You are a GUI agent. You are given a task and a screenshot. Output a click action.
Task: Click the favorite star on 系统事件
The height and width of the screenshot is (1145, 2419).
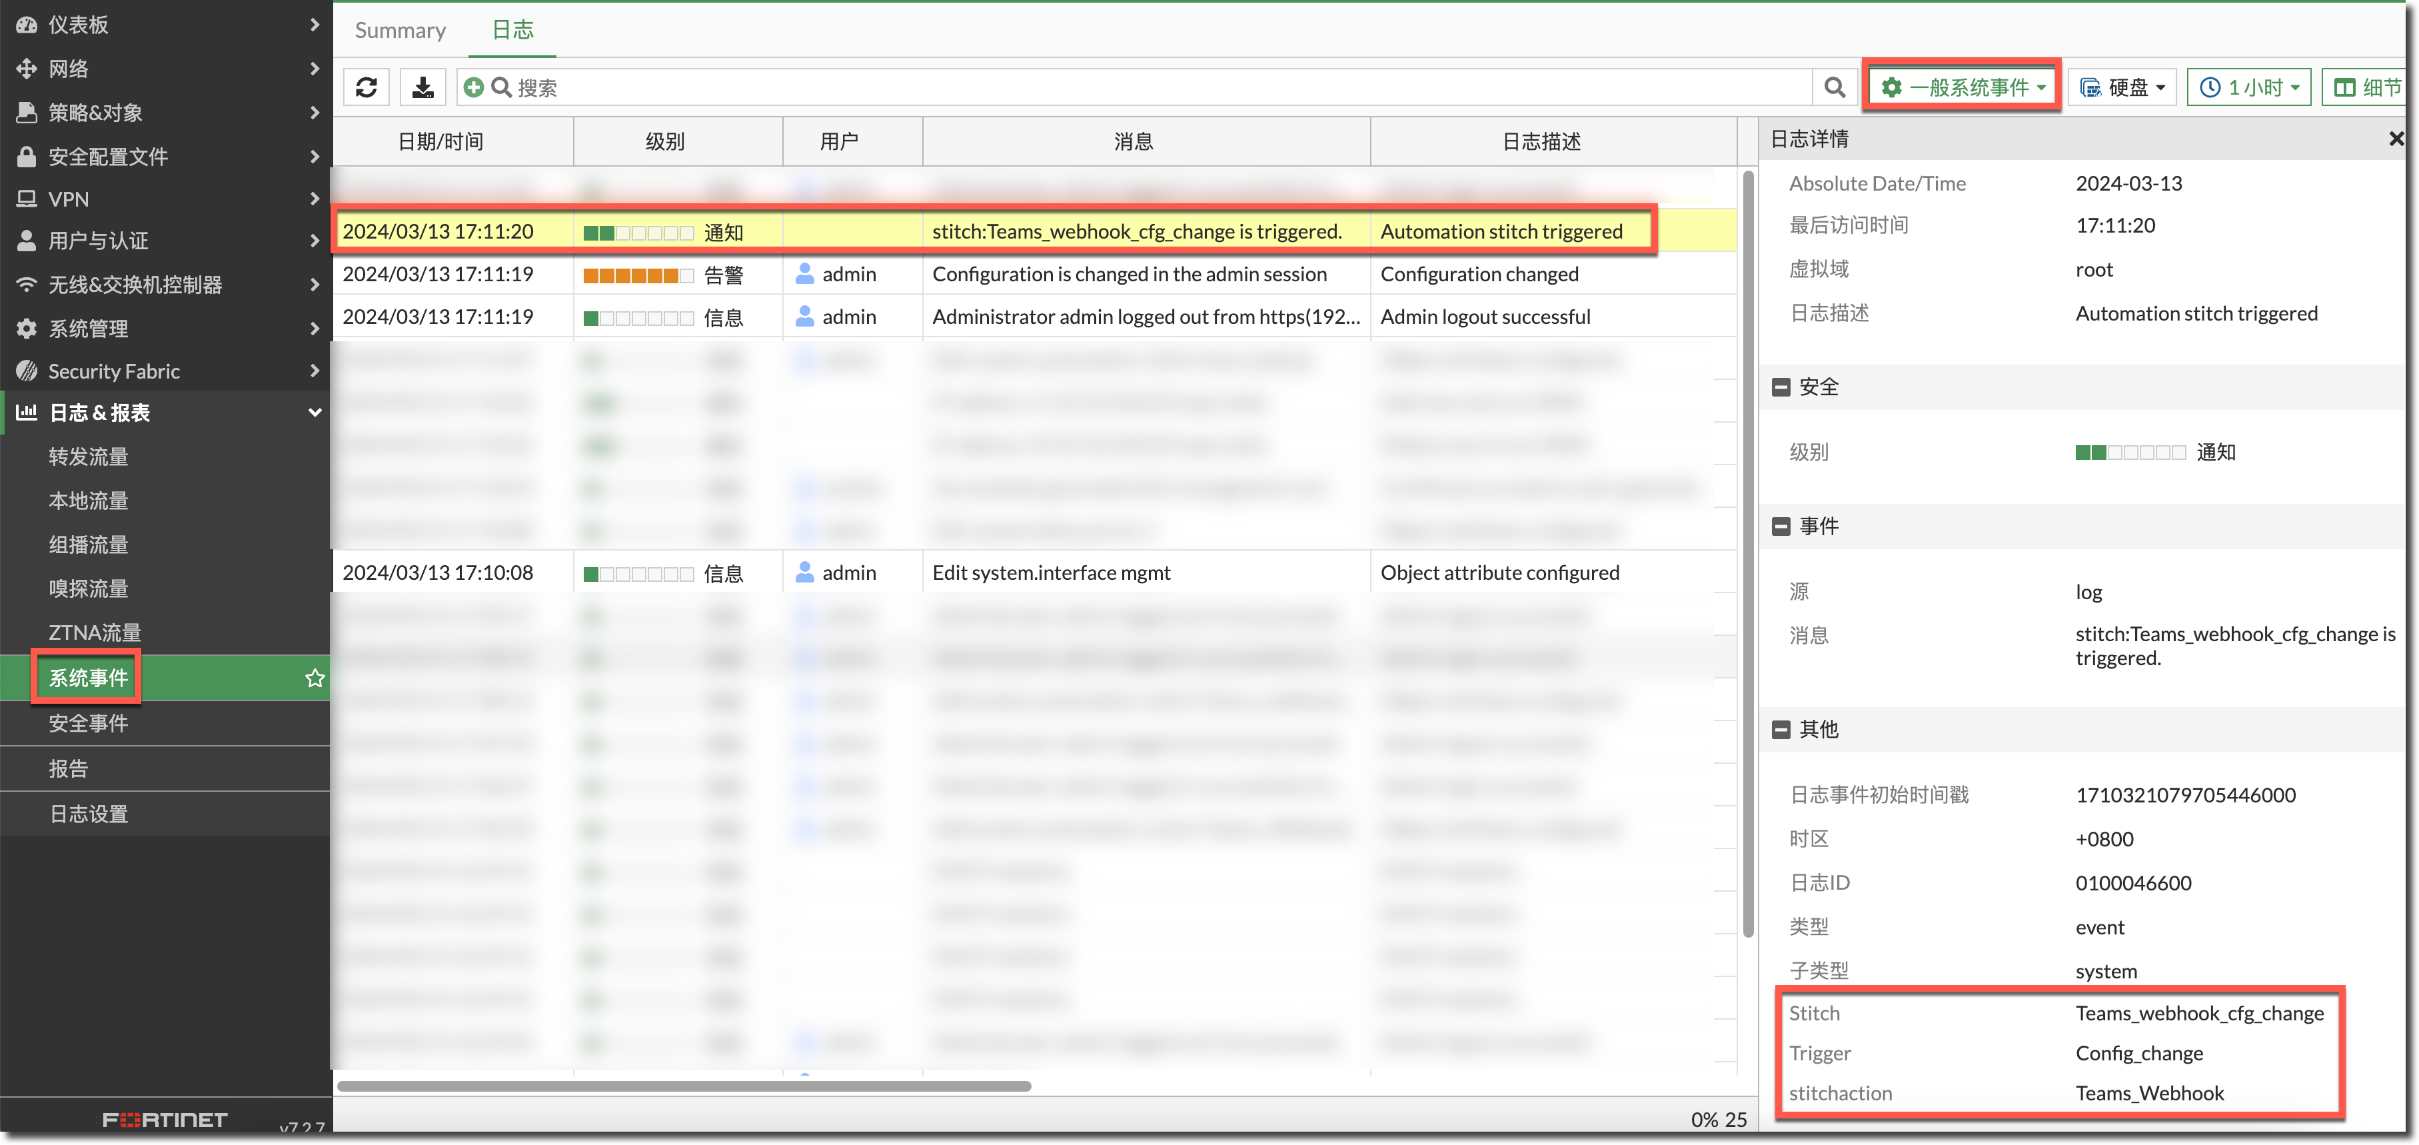tap(315, 678)
